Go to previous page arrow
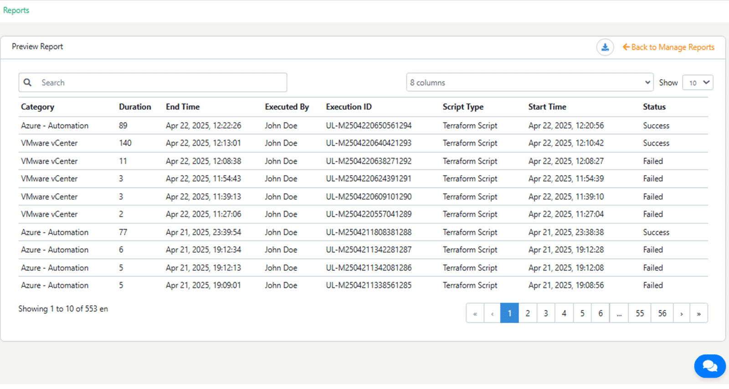This screenshot has width=729, height=389. tap(492, 313)
